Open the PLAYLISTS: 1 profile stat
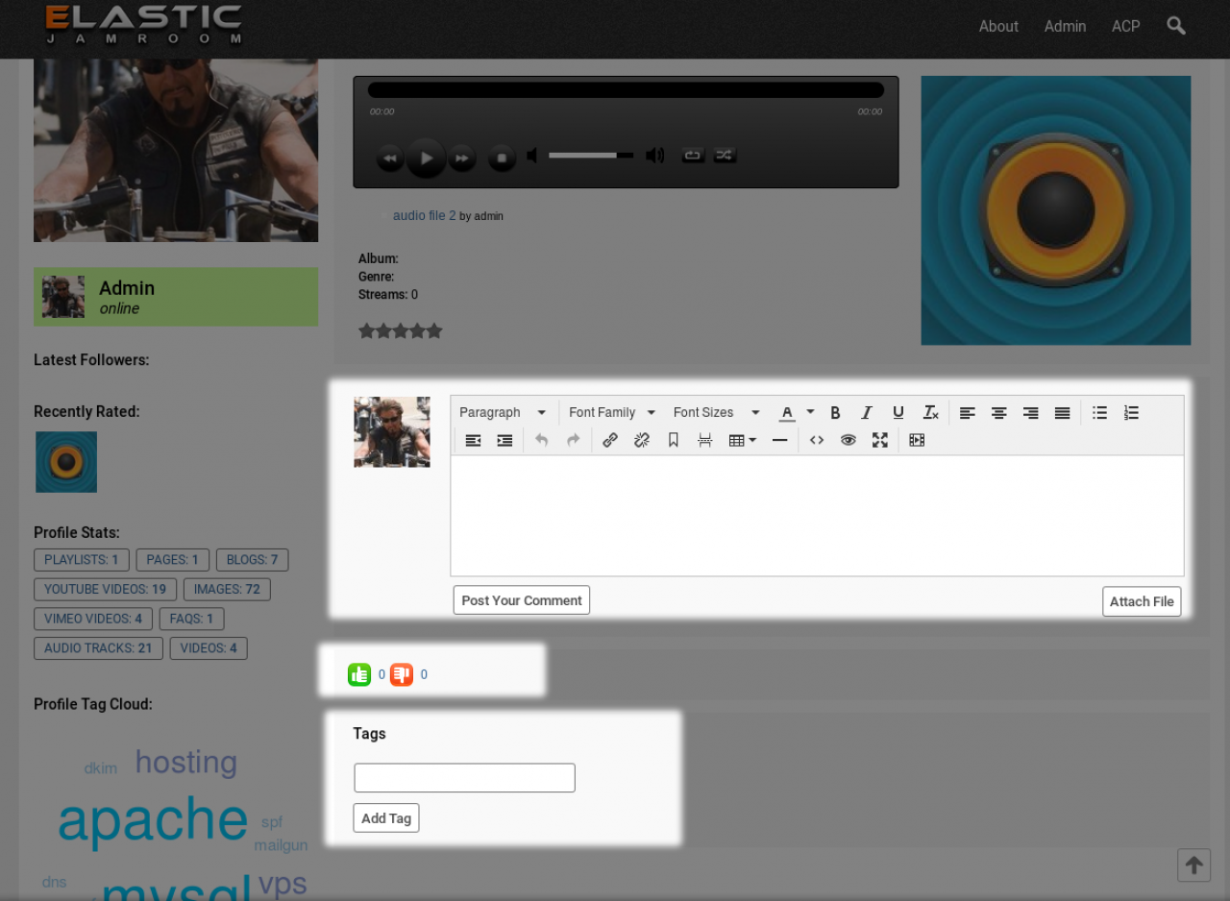The image size is (1230, 901). (x=82, y=560)
